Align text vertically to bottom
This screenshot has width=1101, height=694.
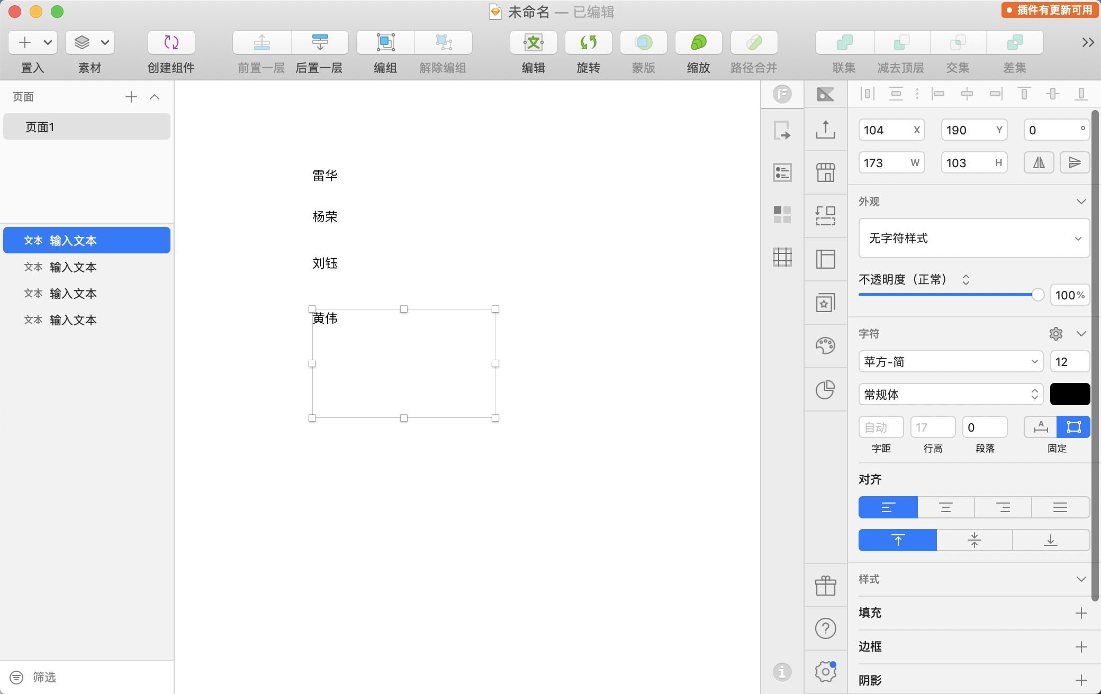pos(1051,540)
